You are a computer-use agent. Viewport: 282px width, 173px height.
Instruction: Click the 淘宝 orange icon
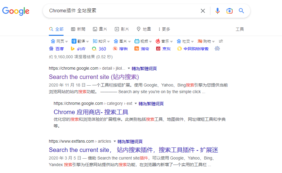tap(137, 49)
